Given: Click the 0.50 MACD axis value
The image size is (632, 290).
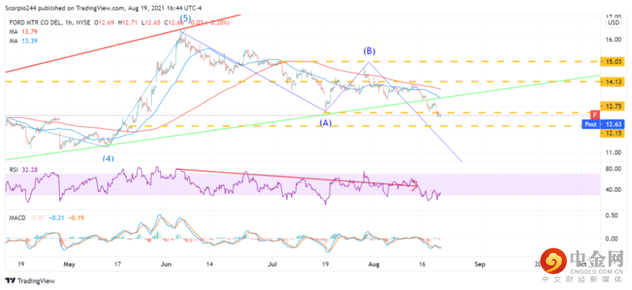Looking at the screenshot, I should click(613, 216).
